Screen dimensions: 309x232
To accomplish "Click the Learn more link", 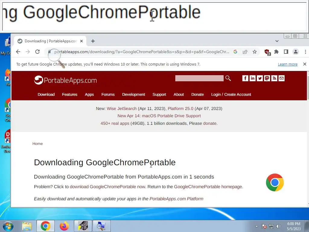I will point(288,64).
